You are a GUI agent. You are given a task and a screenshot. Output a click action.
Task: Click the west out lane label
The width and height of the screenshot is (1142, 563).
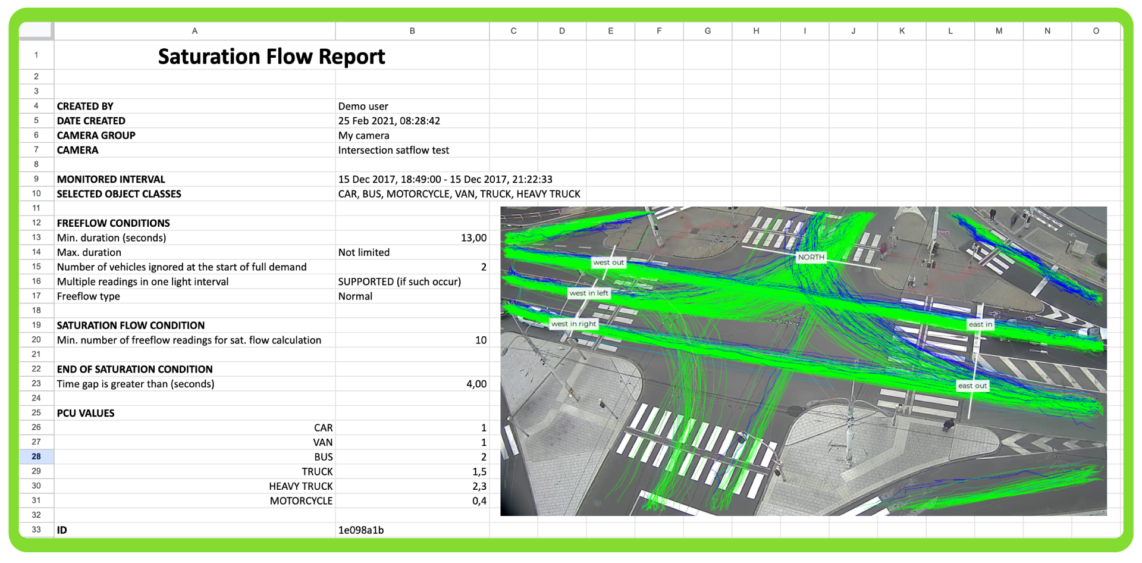[608, 262]
